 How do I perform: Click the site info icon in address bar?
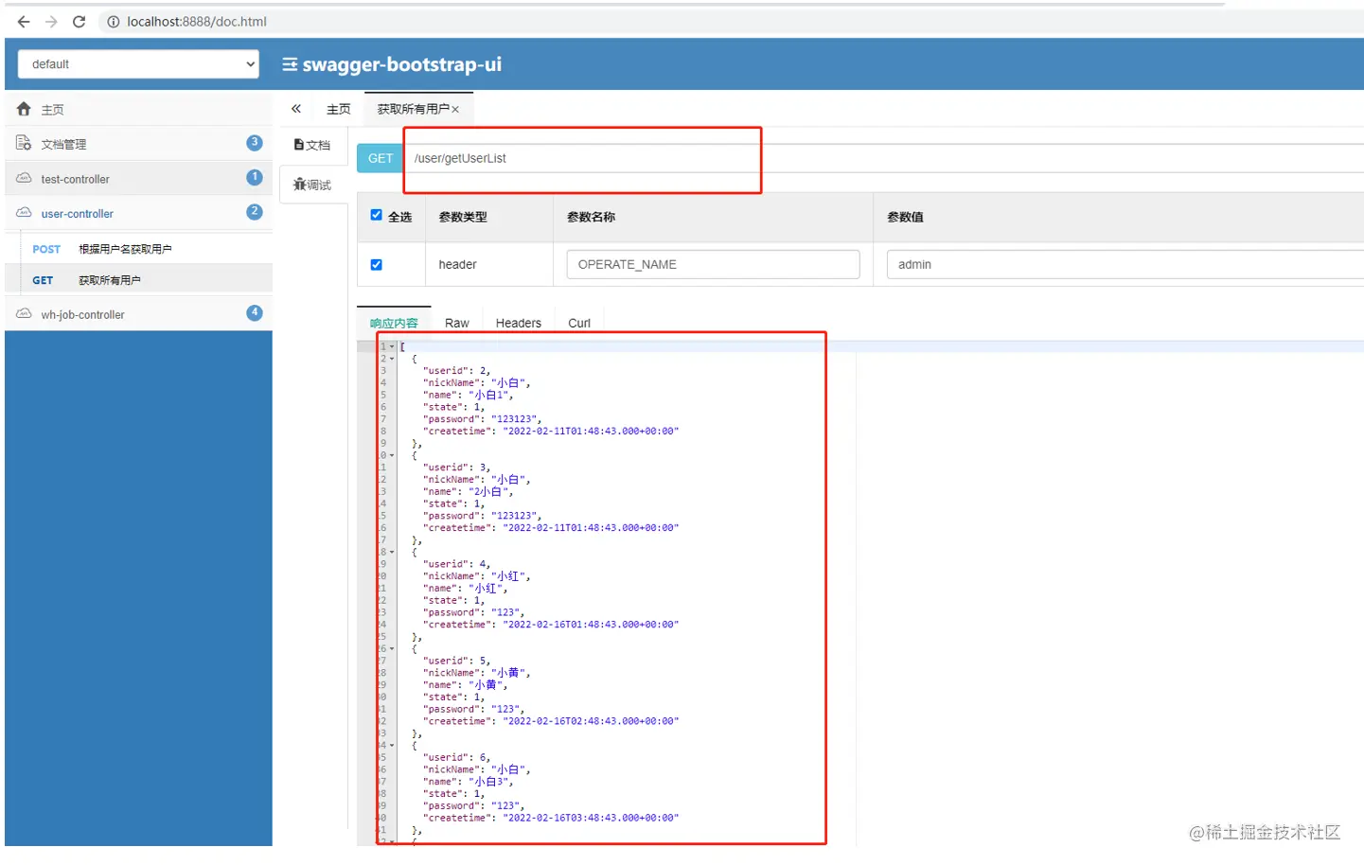pyautogui.click(x=114, y=22)
